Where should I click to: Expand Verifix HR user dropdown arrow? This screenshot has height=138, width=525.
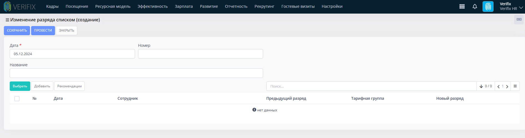pyautogui.click(x=521, y=8)
